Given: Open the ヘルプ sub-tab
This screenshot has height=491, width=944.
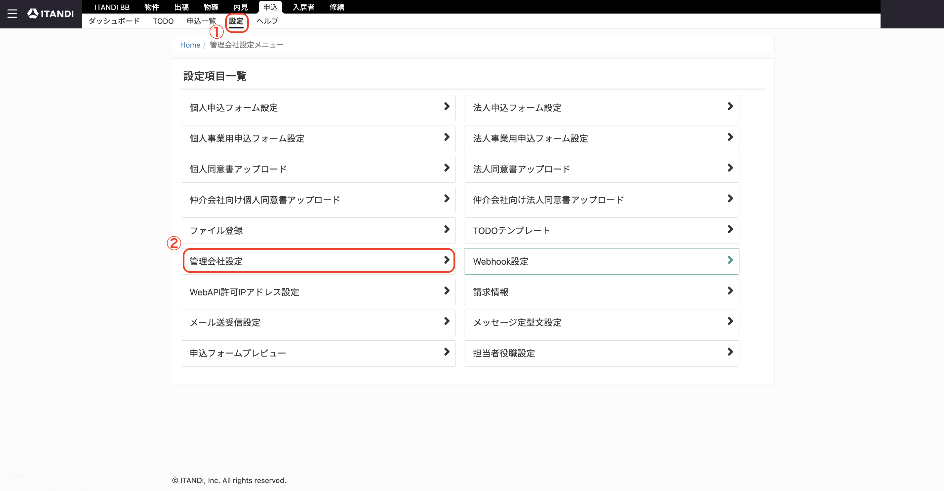Looking at the screenshot, I should point(267,21).
